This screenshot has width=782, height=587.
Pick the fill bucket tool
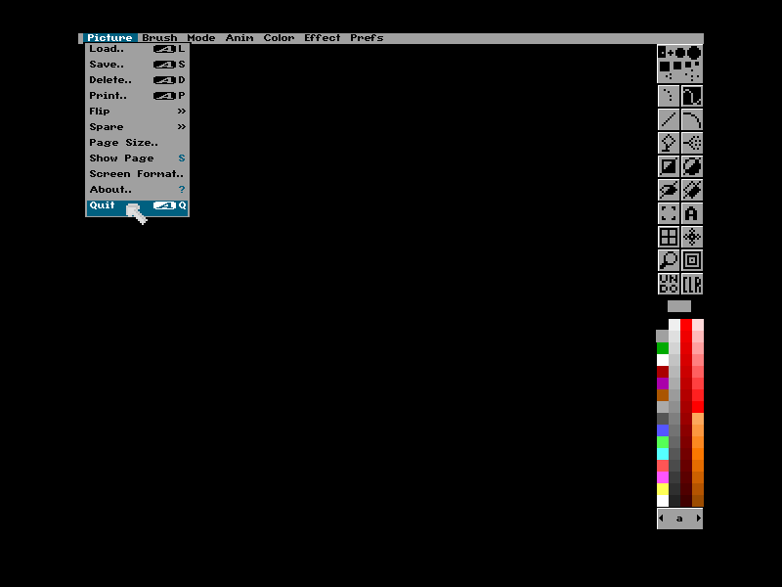669,143
